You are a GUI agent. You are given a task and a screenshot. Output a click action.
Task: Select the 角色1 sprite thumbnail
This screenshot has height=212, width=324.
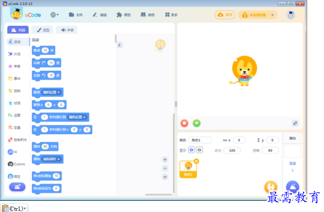point(188,169)
